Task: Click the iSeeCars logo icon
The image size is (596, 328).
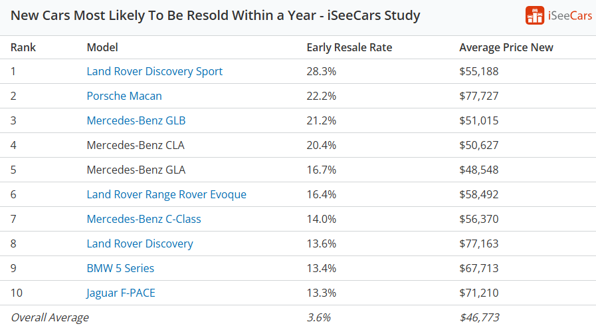Action: (x=534, y=15)
